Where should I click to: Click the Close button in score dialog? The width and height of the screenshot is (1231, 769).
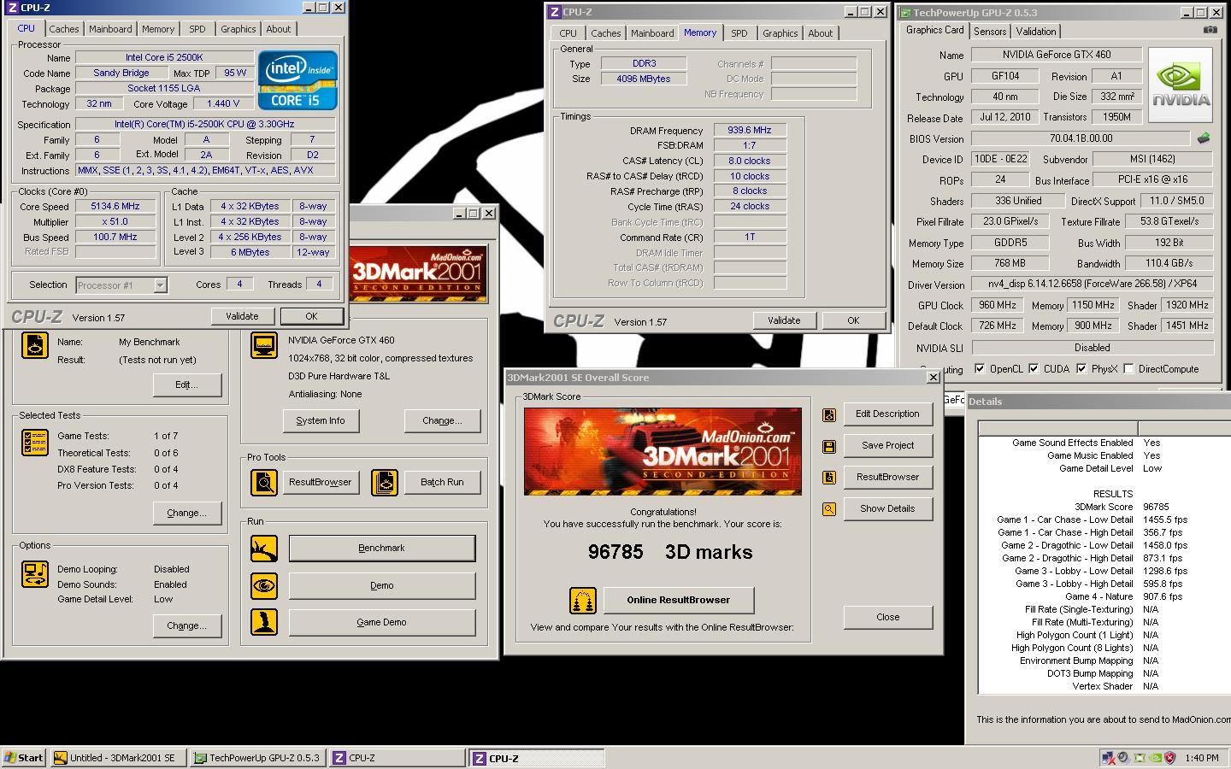pyautogui.click(x=887, y=617)
